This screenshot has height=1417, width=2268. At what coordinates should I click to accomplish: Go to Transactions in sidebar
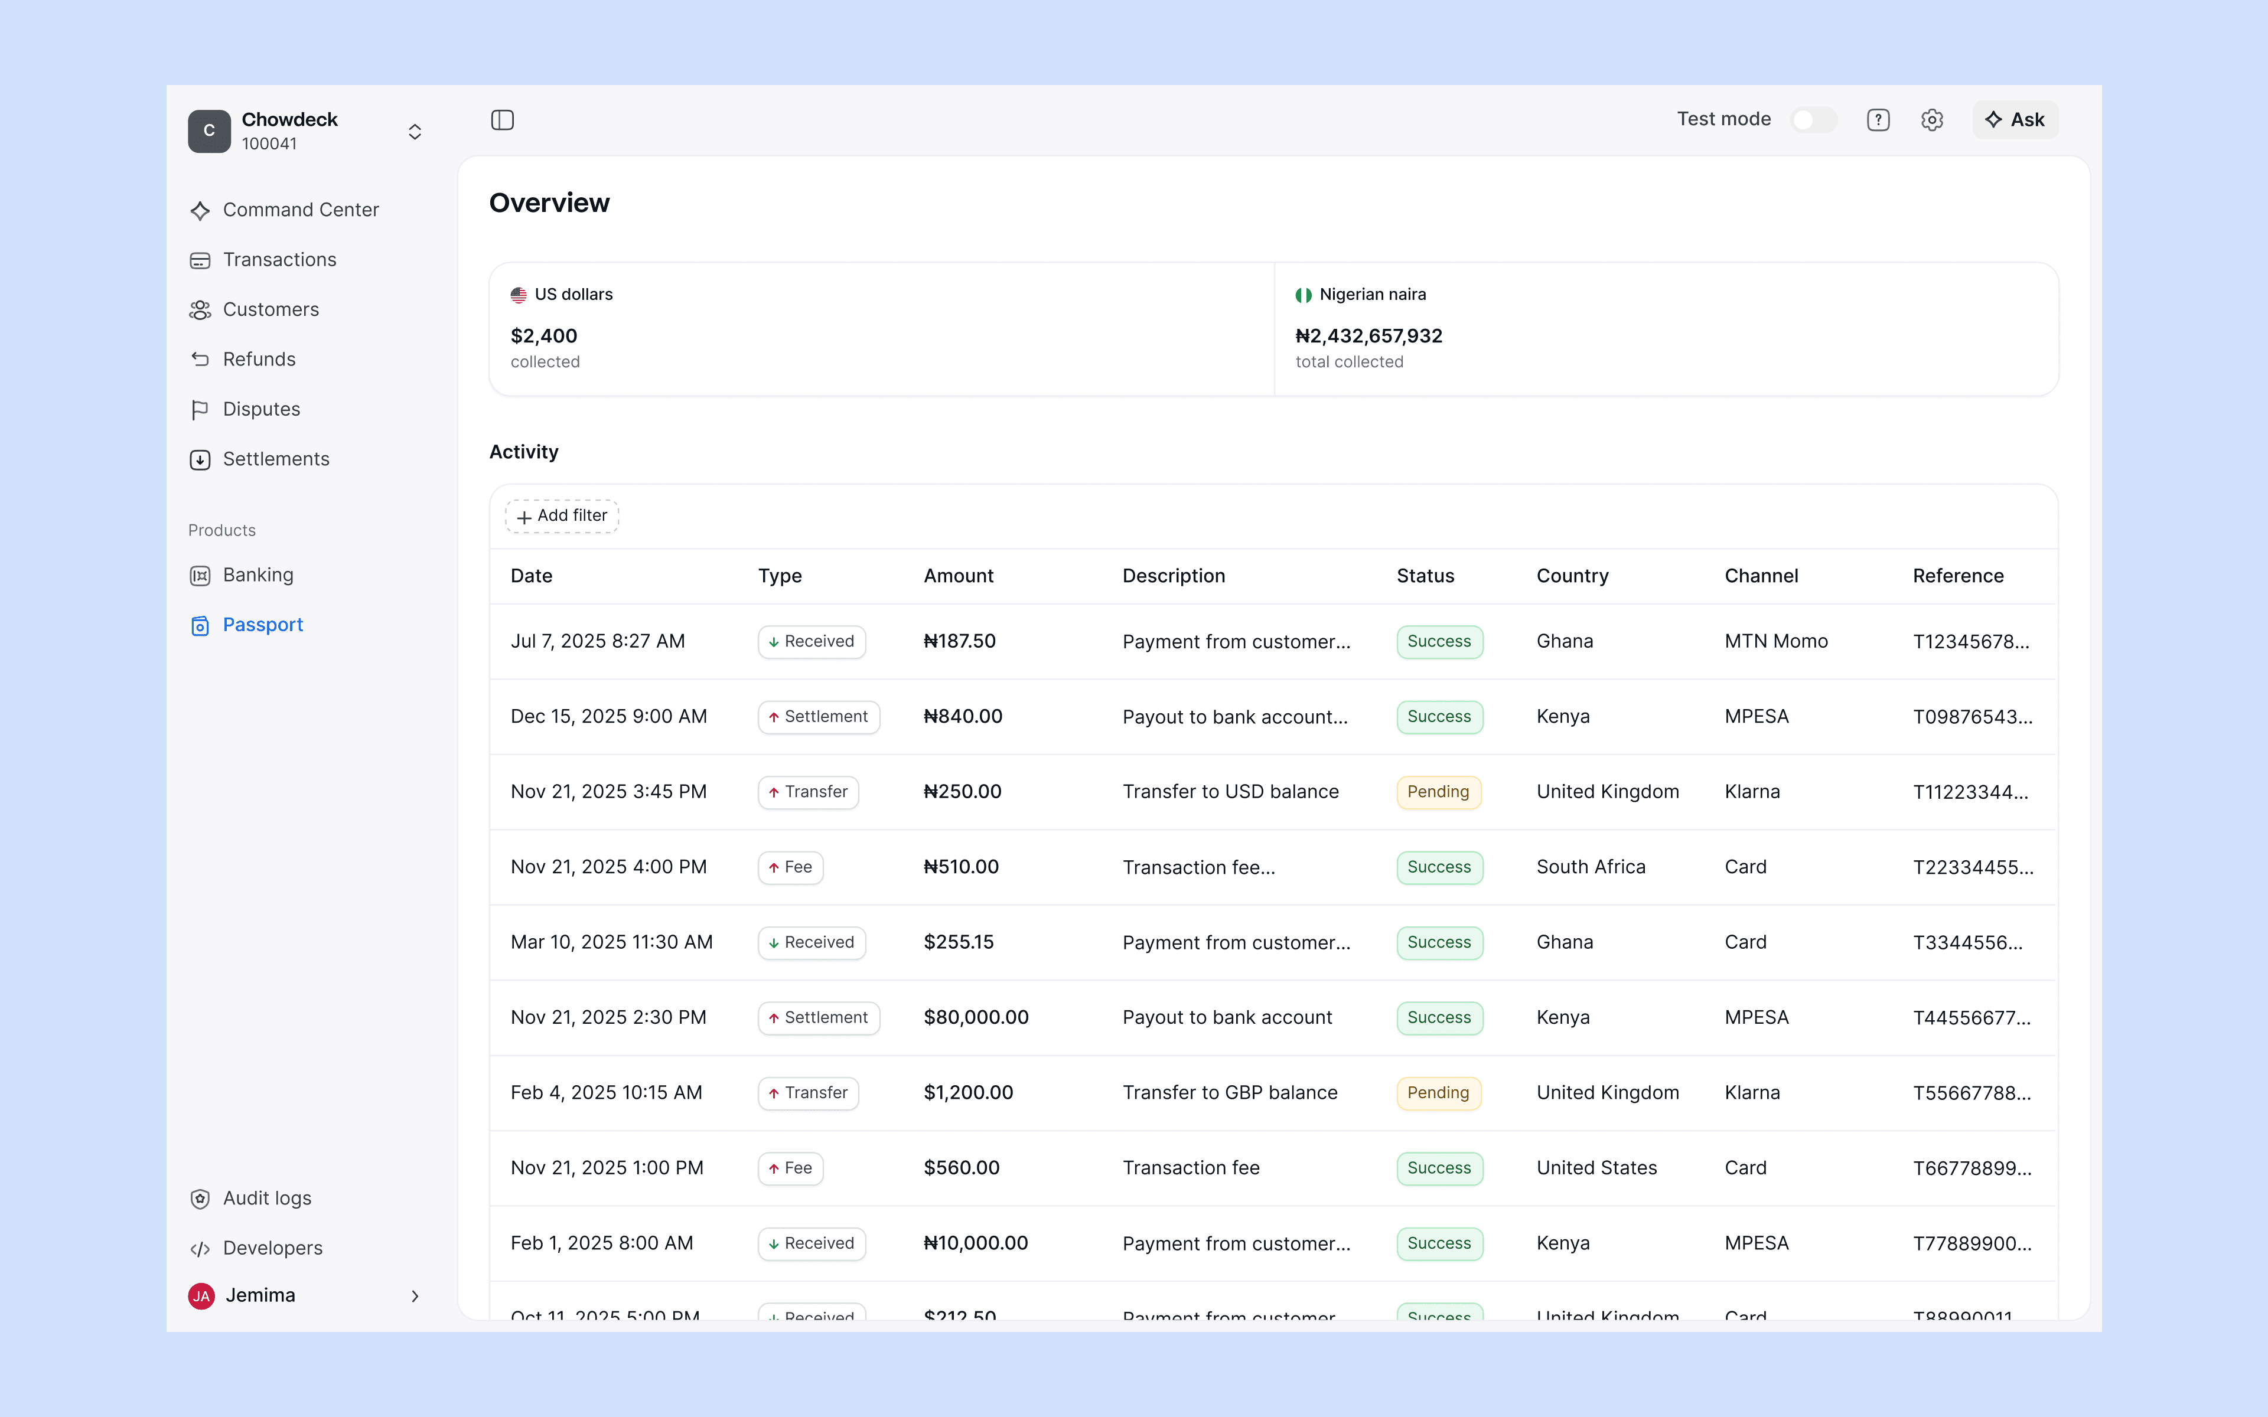pyautogui.click(x=279, y=260)
